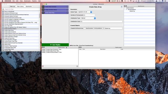Viewport: 168px width, 94px height.
Task: Select Crop Geometry (Image) in filter list
Action: point(20,40)
